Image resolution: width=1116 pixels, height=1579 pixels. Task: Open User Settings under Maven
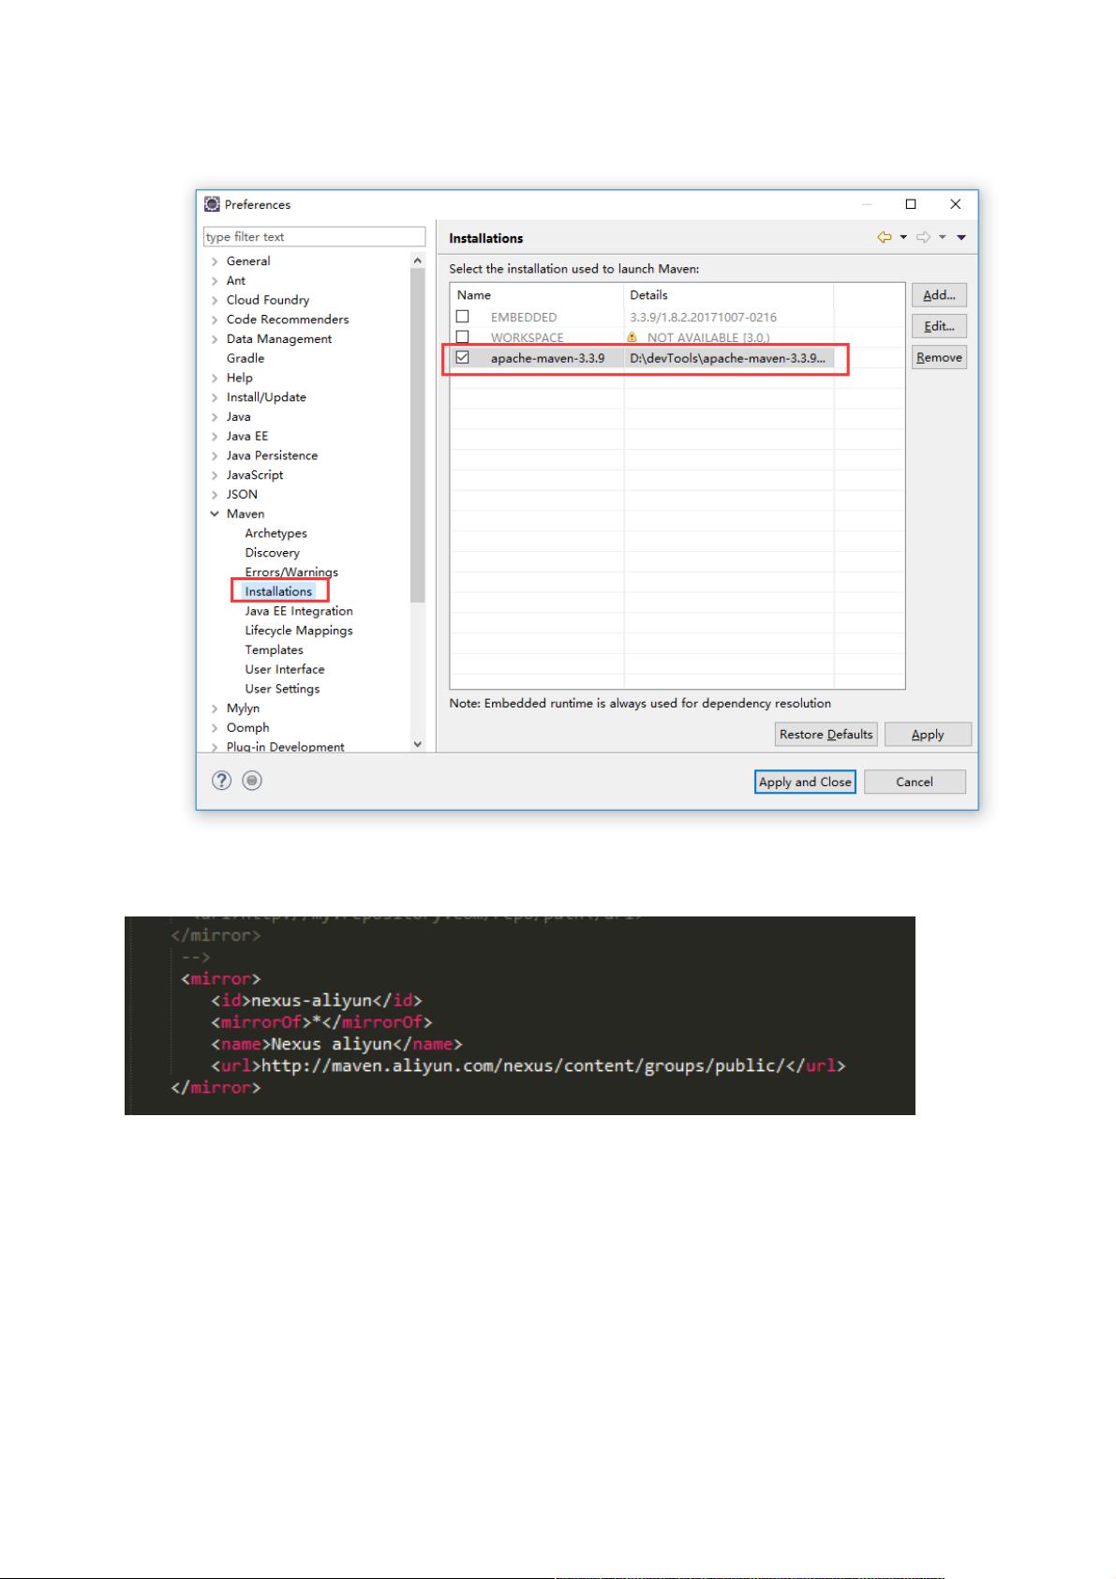pyautogui.click(x=282, y=689)
